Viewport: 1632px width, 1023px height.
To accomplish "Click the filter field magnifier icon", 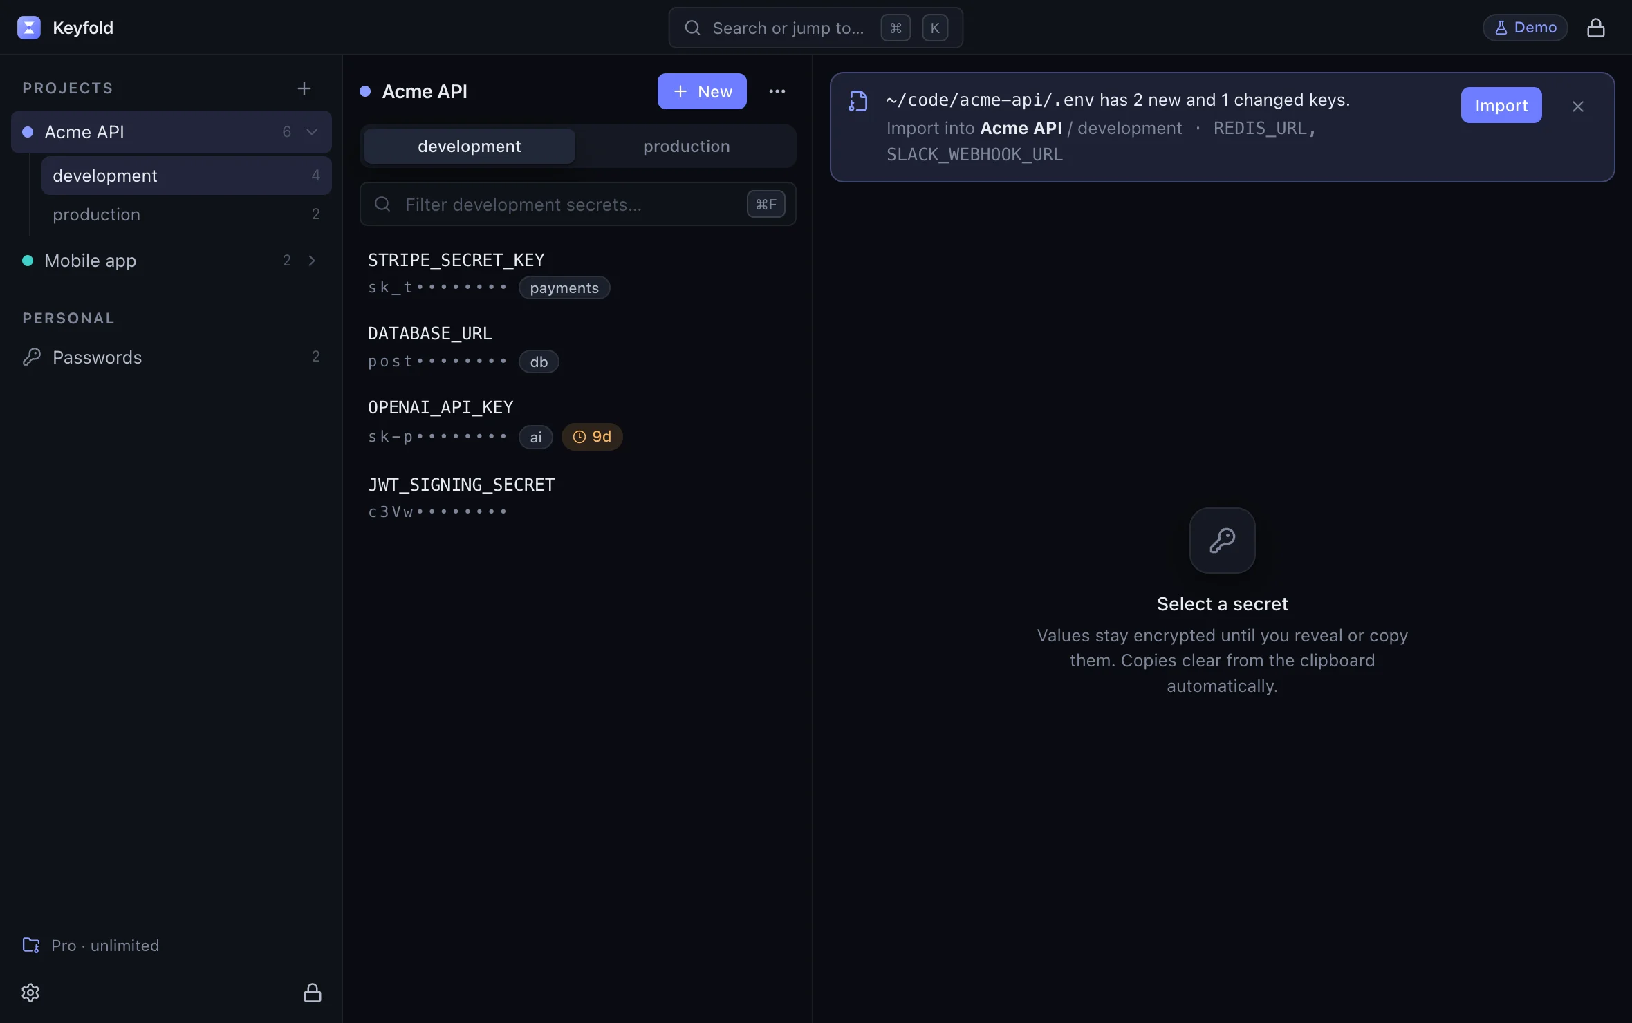I will 382,204.
